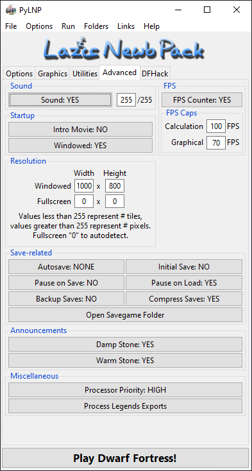
Task: Open the Options menu in menu bar
Action: click(x=39, y=26)
